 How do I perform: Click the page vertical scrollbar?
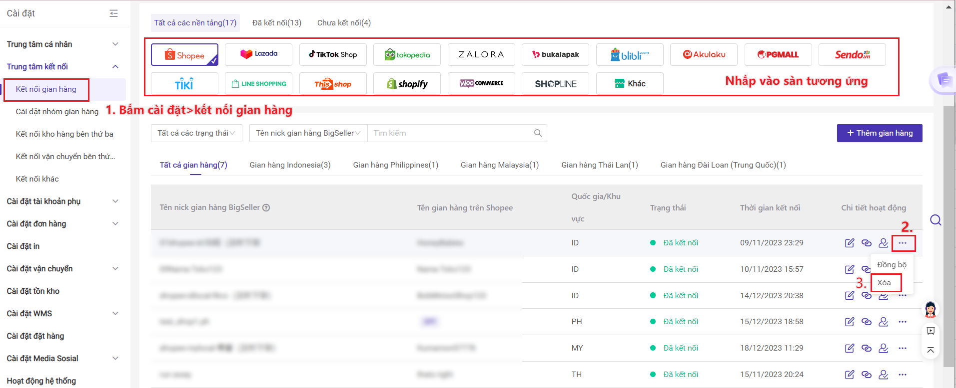pyautogui.click(x=949, y=237)
